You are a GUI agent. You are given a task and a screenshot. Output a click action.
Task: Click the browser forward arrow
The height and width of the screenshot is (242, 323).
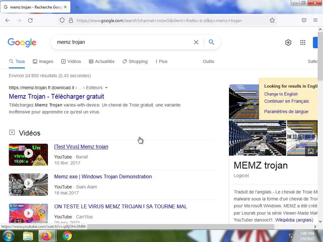19,20
